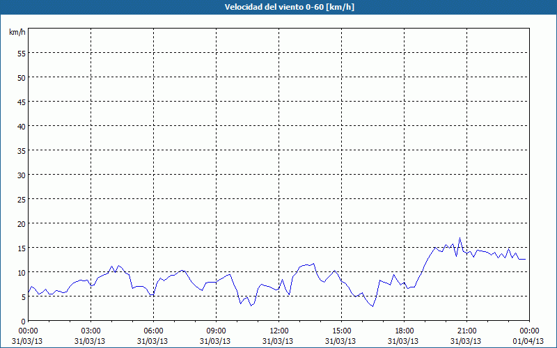Click the 03:00 time label on x-axis

click(x=91, y=331)
